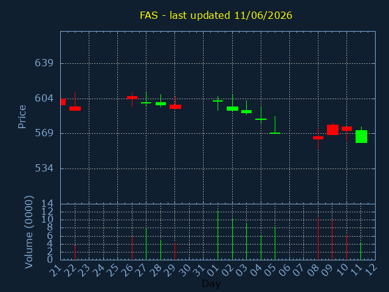The height and width of the screenshot is (292, 389).
Task: Click the red volume bar for day 29
Action: pos(174,251)
